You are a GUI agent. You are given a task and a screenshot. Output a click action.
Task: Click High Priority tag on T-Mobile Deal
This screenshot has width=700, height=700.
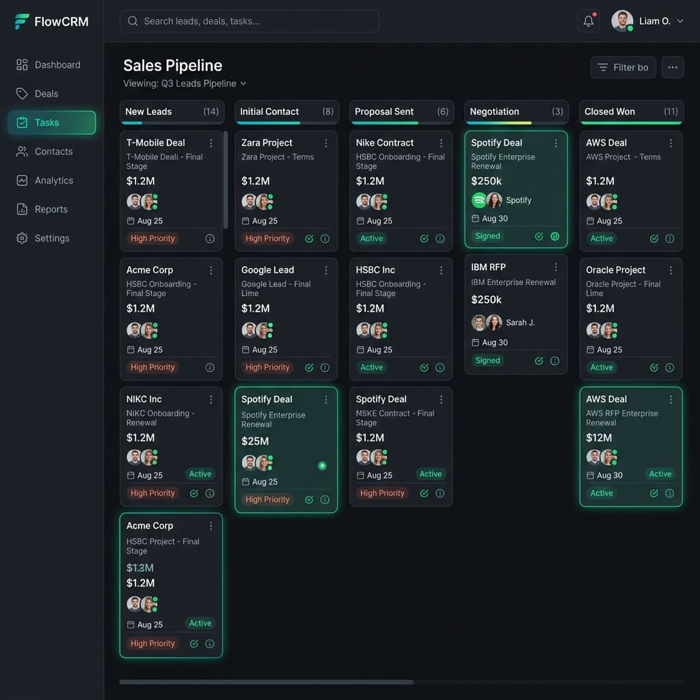coord(152,239)
